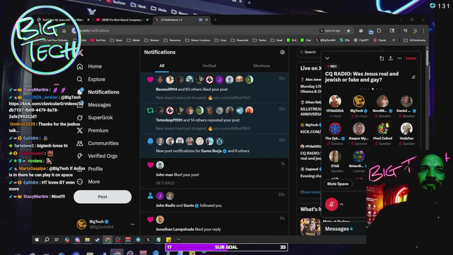
Task: Open the ChatGPT bookmark
Action: (x=361, y=40)
